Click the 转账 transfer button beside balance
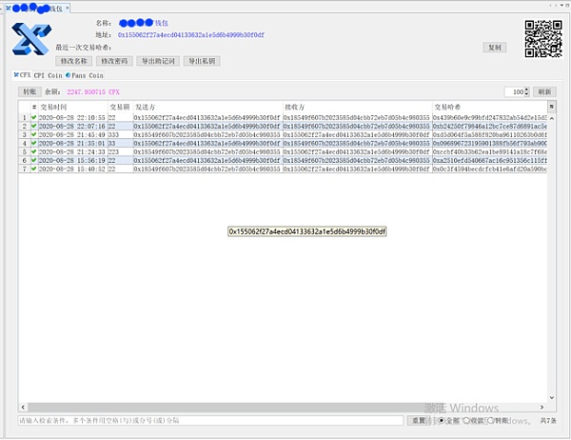 (x=30, y=91)
